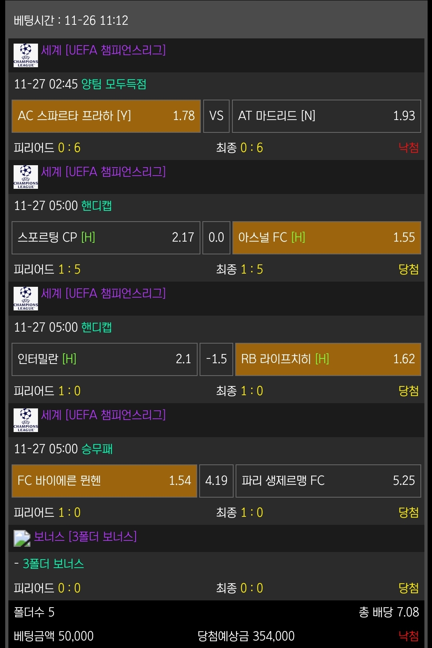Click the -1.5 handicap value box

click(x=216, y=359)
